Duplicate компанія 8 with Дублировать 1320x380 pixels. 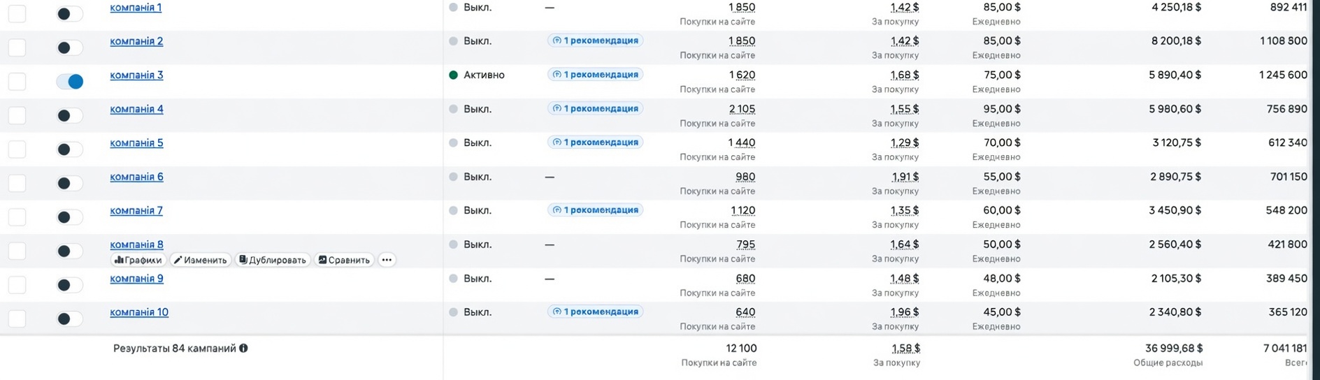point(273,260)
